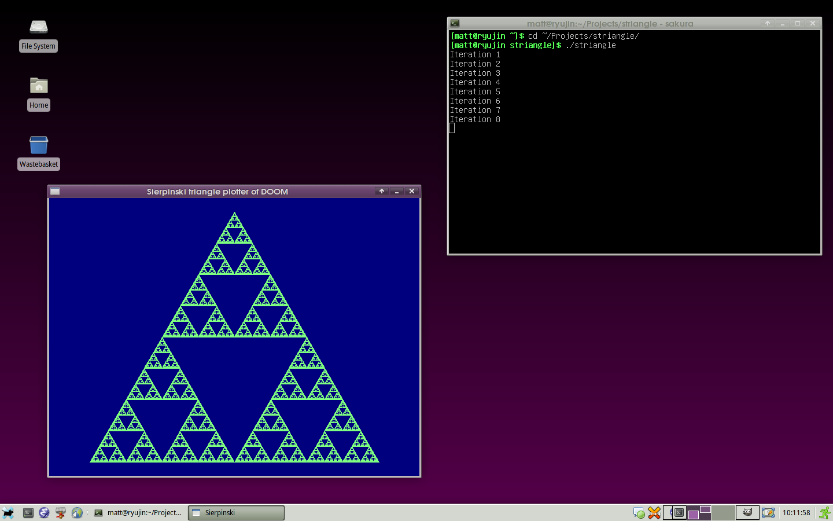Open the web browser from the panel
Viewport: 833px width, 521px height.
(77, 513)
